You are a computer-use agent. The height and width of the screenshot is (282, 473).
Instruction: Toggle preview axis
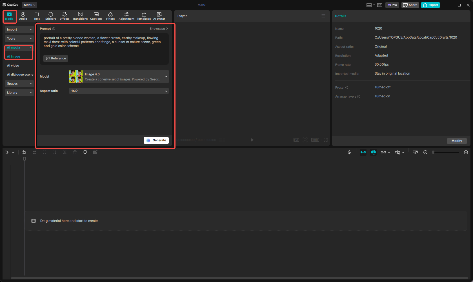tap(398, 152)
